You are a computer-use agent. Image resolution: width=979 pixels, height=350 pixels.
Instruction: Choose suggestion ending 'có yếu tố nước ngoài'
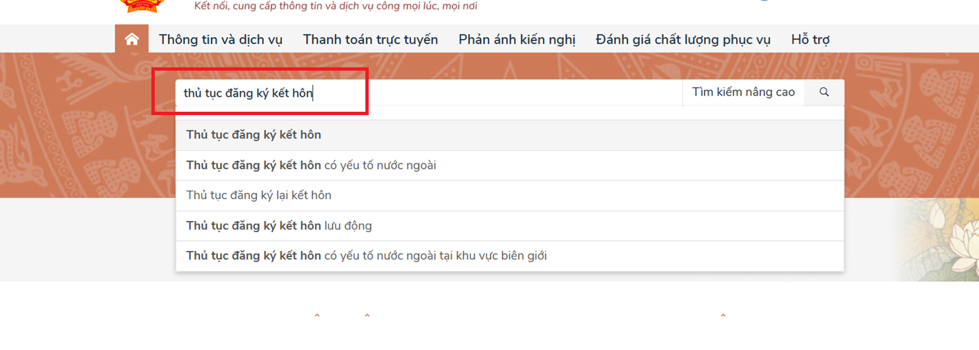click(510, 166)
